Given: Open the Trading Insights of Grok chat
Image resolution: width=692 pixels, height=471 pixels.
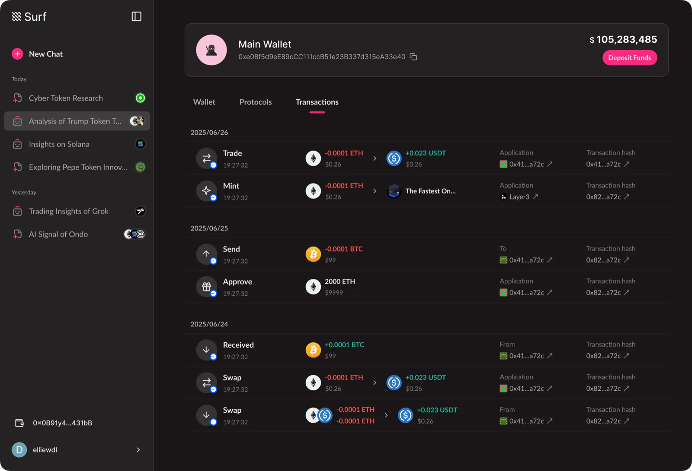Looking at the screenshot, I should click(77, 211).
